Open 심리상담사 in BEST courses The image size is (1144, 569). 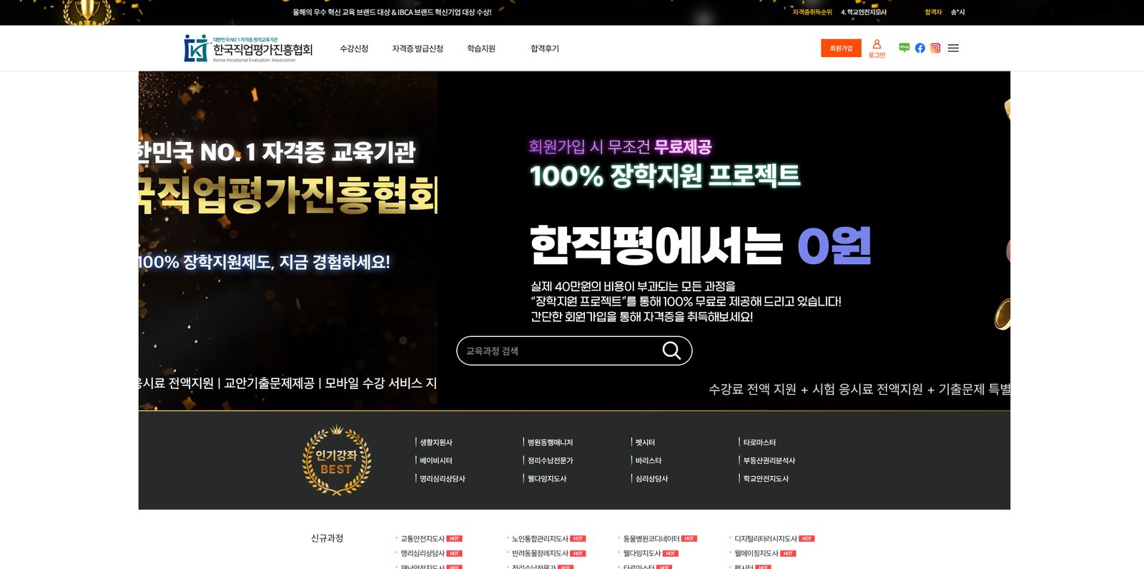pos(651,478)
